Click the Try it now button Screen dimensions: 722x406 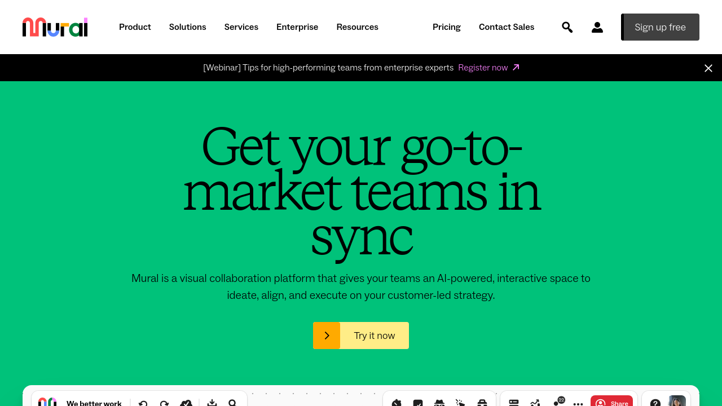click(361, 336)
